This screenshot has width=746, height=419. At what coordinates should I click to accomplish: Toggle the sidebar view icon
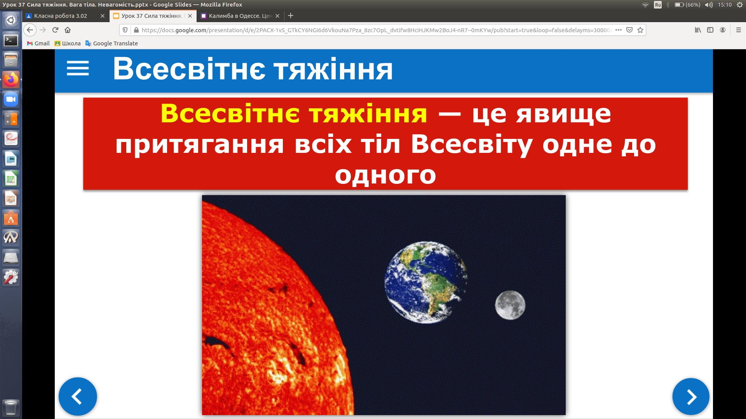[710, 30]
